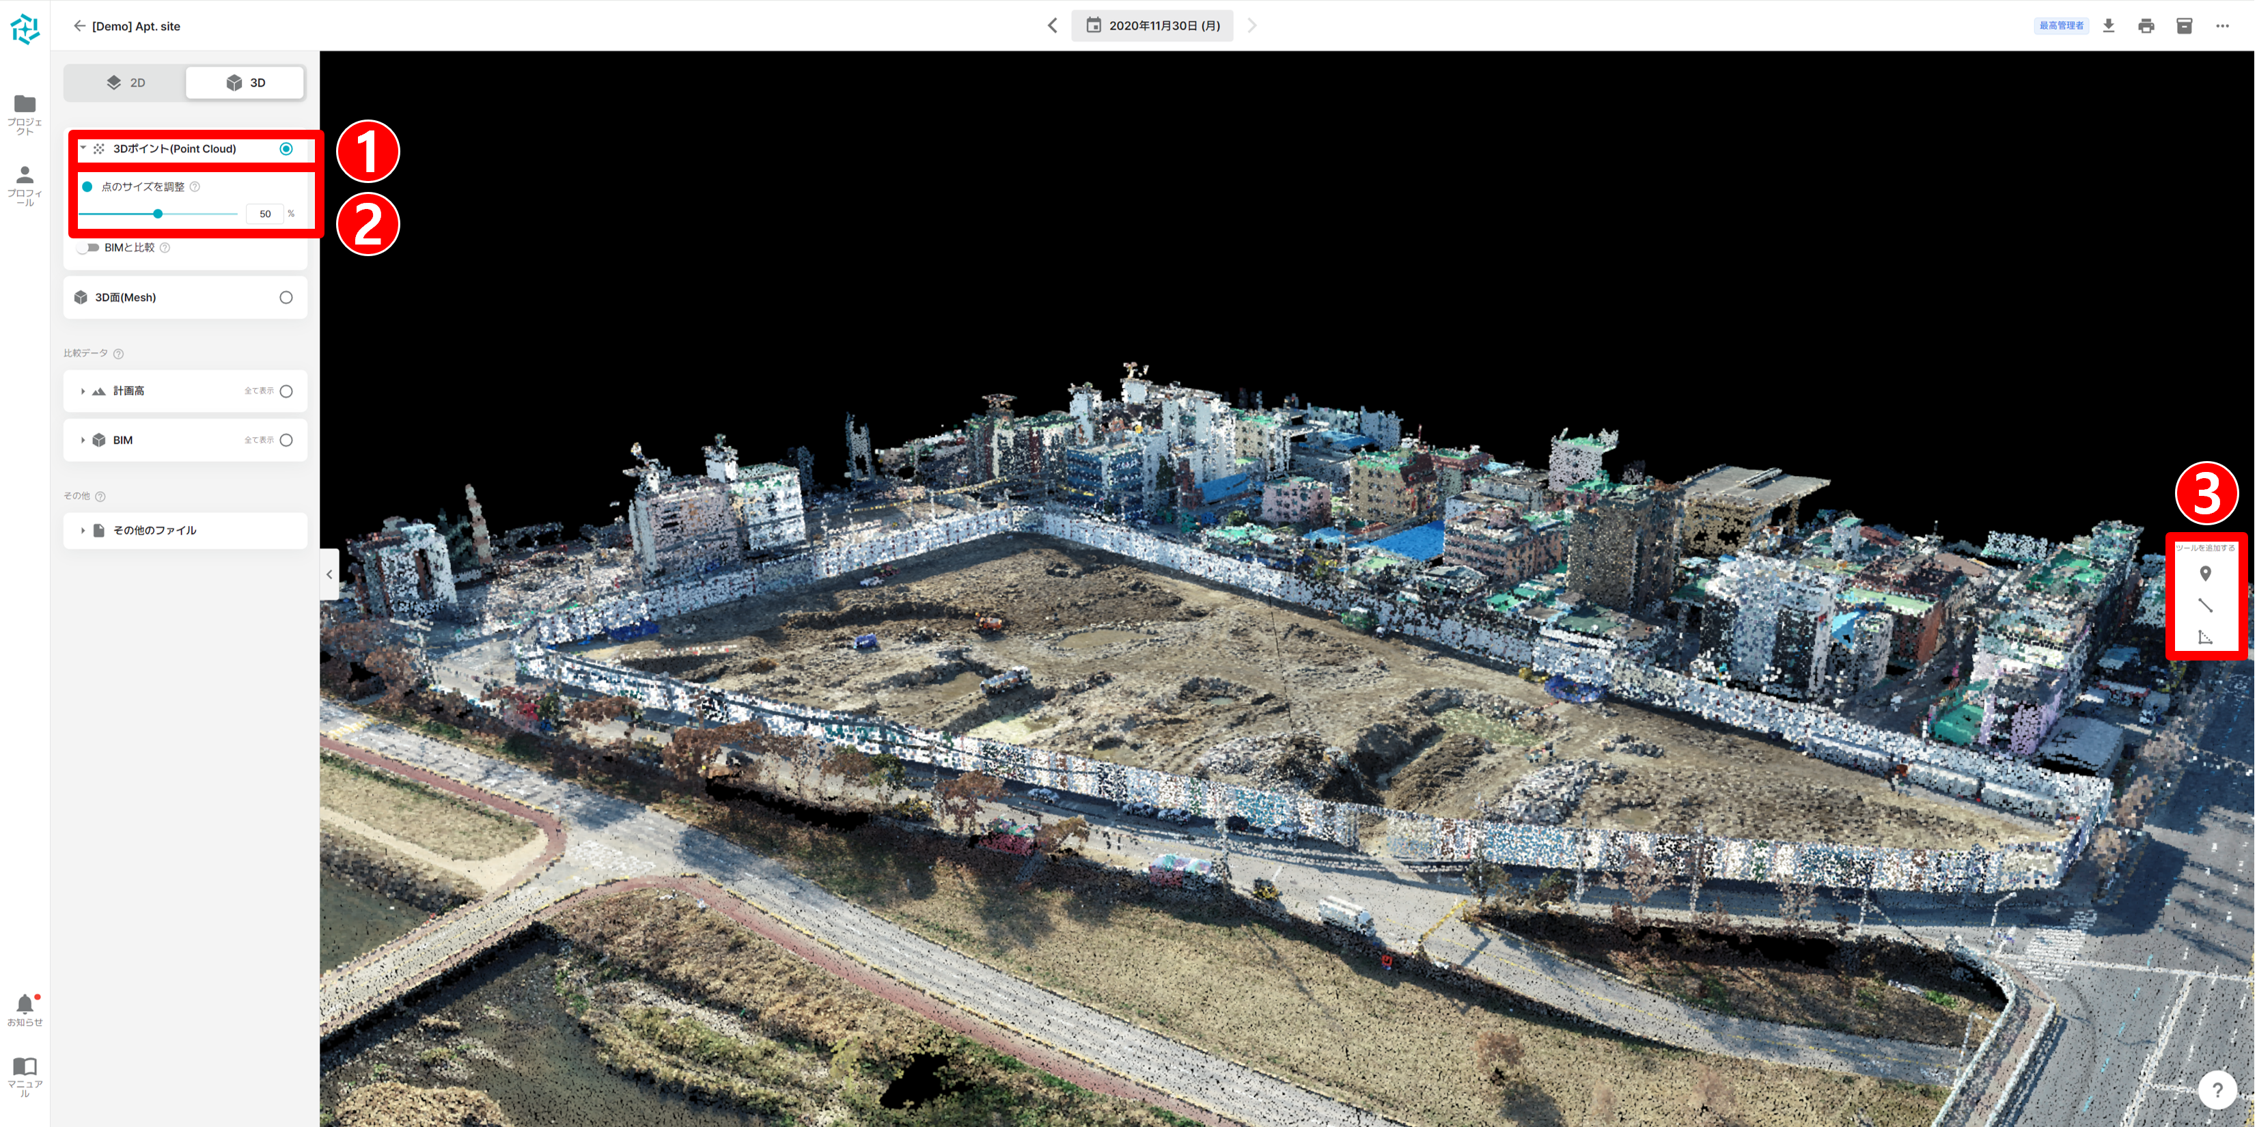The width and height of the screenshot is (2257, 1127).
Task: Switch to the 3D tab
Action: pyautogui.click(x=245, y=83)
